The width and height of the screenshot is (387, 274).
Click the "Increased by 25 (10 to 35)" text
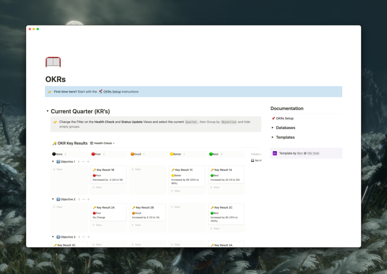(225, 180)
